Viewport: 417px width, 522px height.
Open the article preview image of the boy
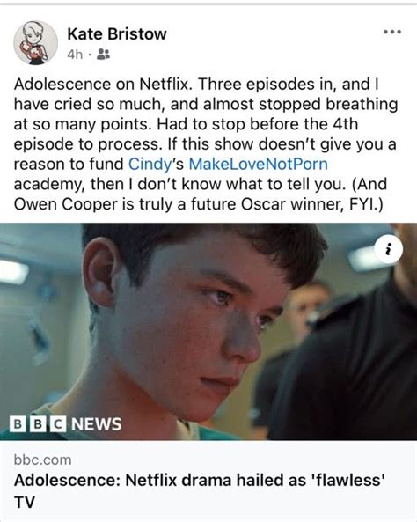click(208, 332)
